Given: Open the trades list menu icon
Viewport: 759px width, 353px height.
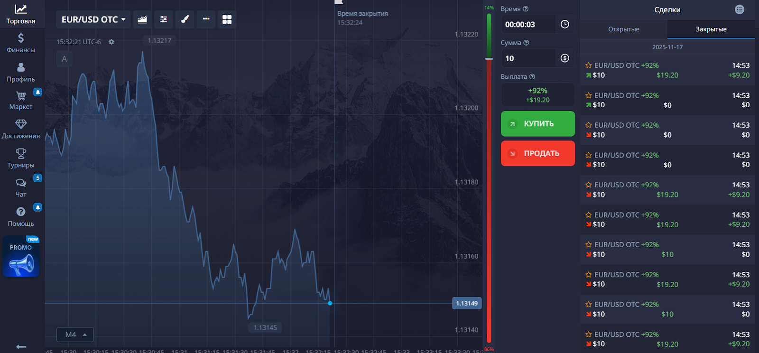Looking at the screenshot, I should (740, 9).
